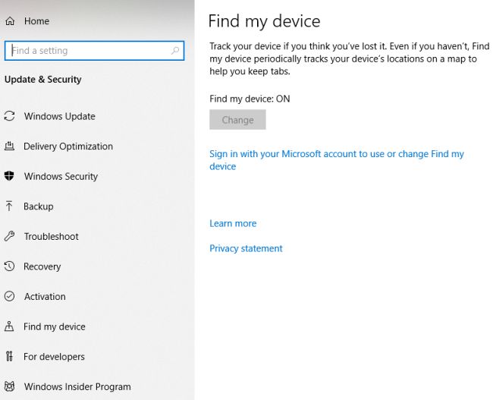Click the 'Find my device: ON' status text

coord(250,99)
